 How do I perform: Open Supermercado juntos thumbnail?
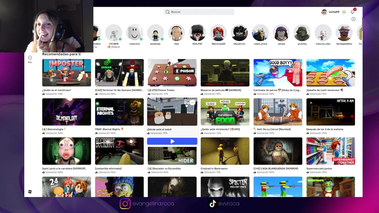[330, 151]
